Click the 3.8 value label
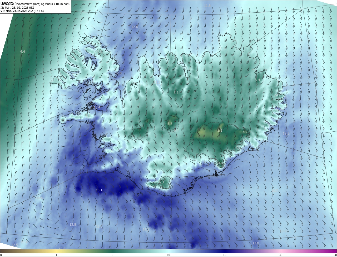This screenshot has height=257, width=337. (x=170, y=124)
